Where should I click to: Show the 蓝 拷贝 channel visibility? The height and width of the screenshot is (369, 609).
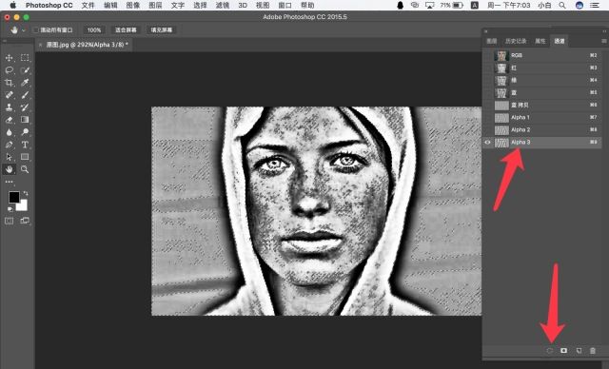point(488,106)
